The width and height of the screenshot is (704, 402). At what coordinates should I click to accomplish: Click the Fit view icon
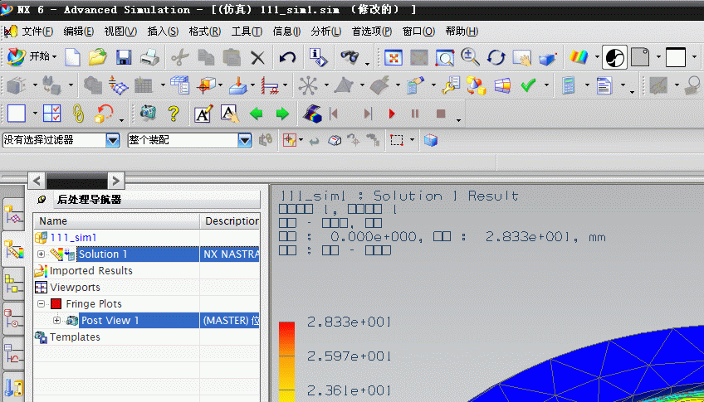[394, 57]
